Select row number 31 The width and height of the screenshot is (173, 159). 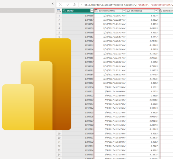[59, 142]
